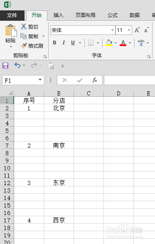Click the select all corner triangle
Screen dimensions: 155x244
coord(10,93)
